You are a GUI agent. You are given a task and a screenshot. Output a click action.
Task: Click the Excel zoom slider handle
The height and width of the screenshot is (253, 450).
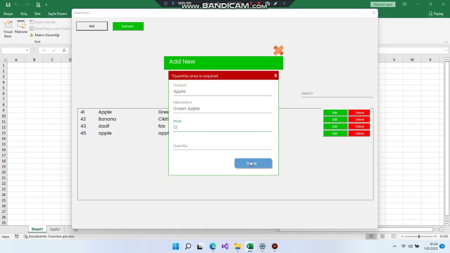[419, 236]
